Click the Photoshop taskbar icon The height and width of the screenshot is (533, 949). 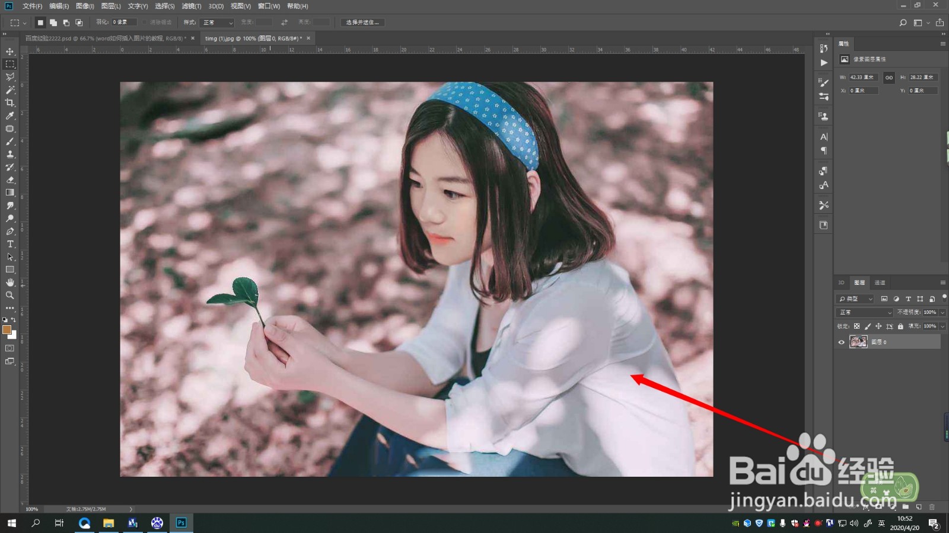(x=181, y=523)
